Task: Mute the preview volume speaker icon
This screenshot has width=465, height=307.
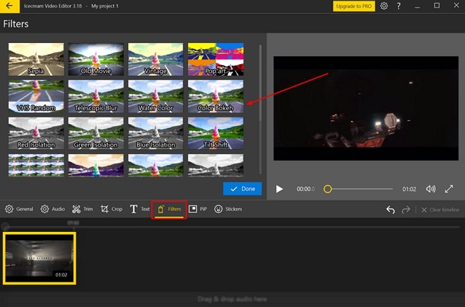Action: [x=431, y=189]
